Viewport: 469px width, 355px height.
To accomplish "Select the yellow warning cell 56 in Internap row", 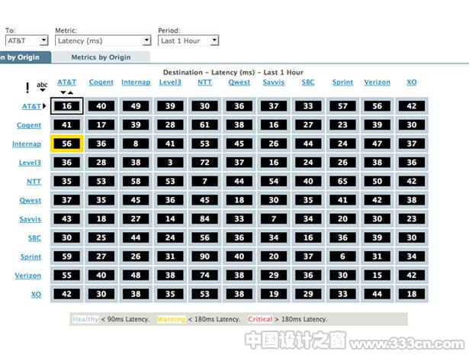I will coord(66,144).
